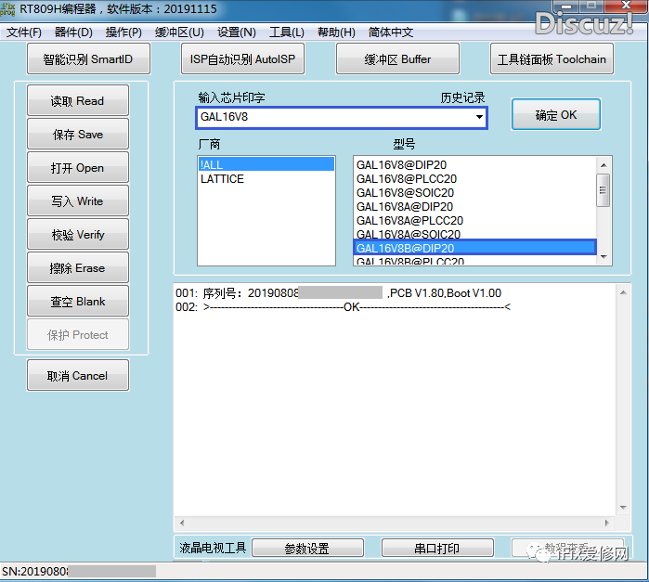Open the 缓冲区(U) menu
The image size is (649, 582).
tap(179, 32)
